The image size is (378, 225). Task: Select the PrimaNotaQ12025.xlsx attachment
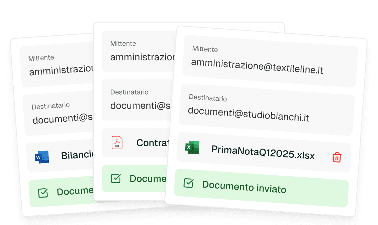pyautogui.click(x=263, y=152)
